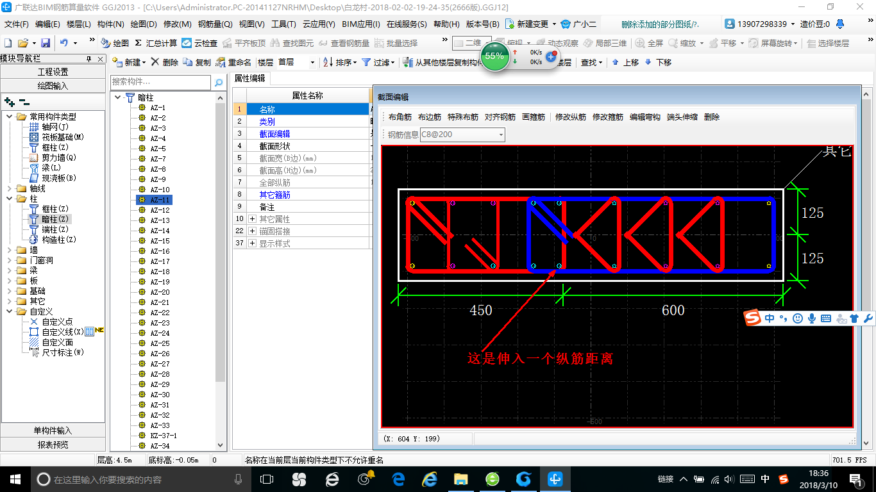Click 重命名 rename component
The height and width of the screenshot is (492, 876).
(233, 62)
